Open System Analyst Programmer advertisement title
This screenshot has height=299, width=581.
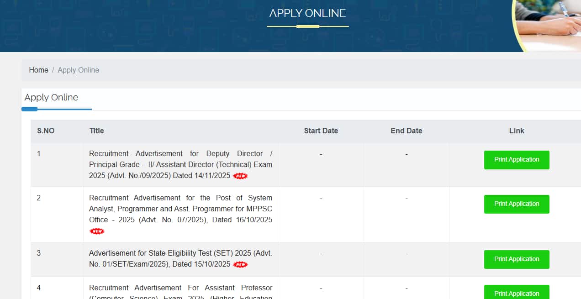(x=180, y=209)
